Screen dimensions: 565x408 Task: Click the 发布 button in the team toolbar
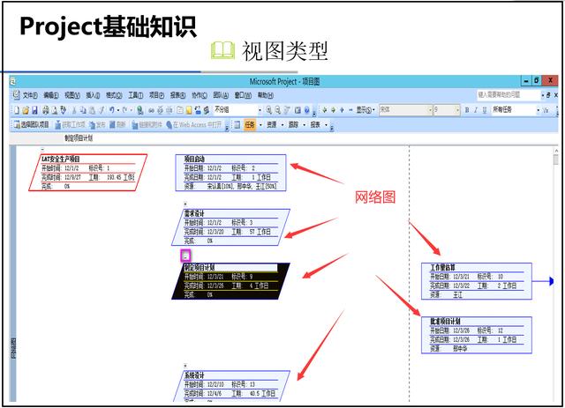(97, 124)
